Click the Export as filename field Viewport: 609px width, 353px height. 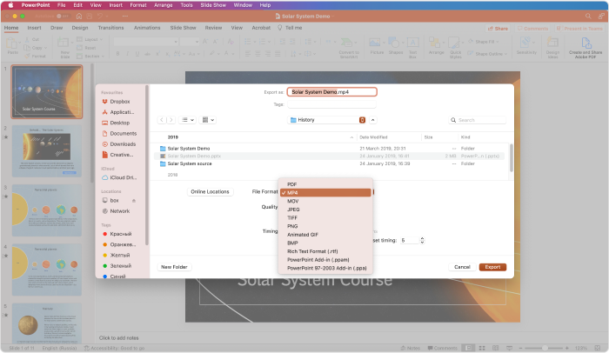tap(332, 92)
